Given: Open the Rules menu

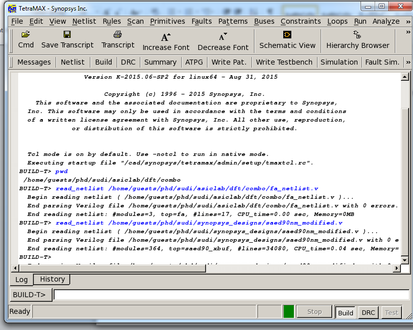Looking at the screenshot, I should tap(112, 21).
